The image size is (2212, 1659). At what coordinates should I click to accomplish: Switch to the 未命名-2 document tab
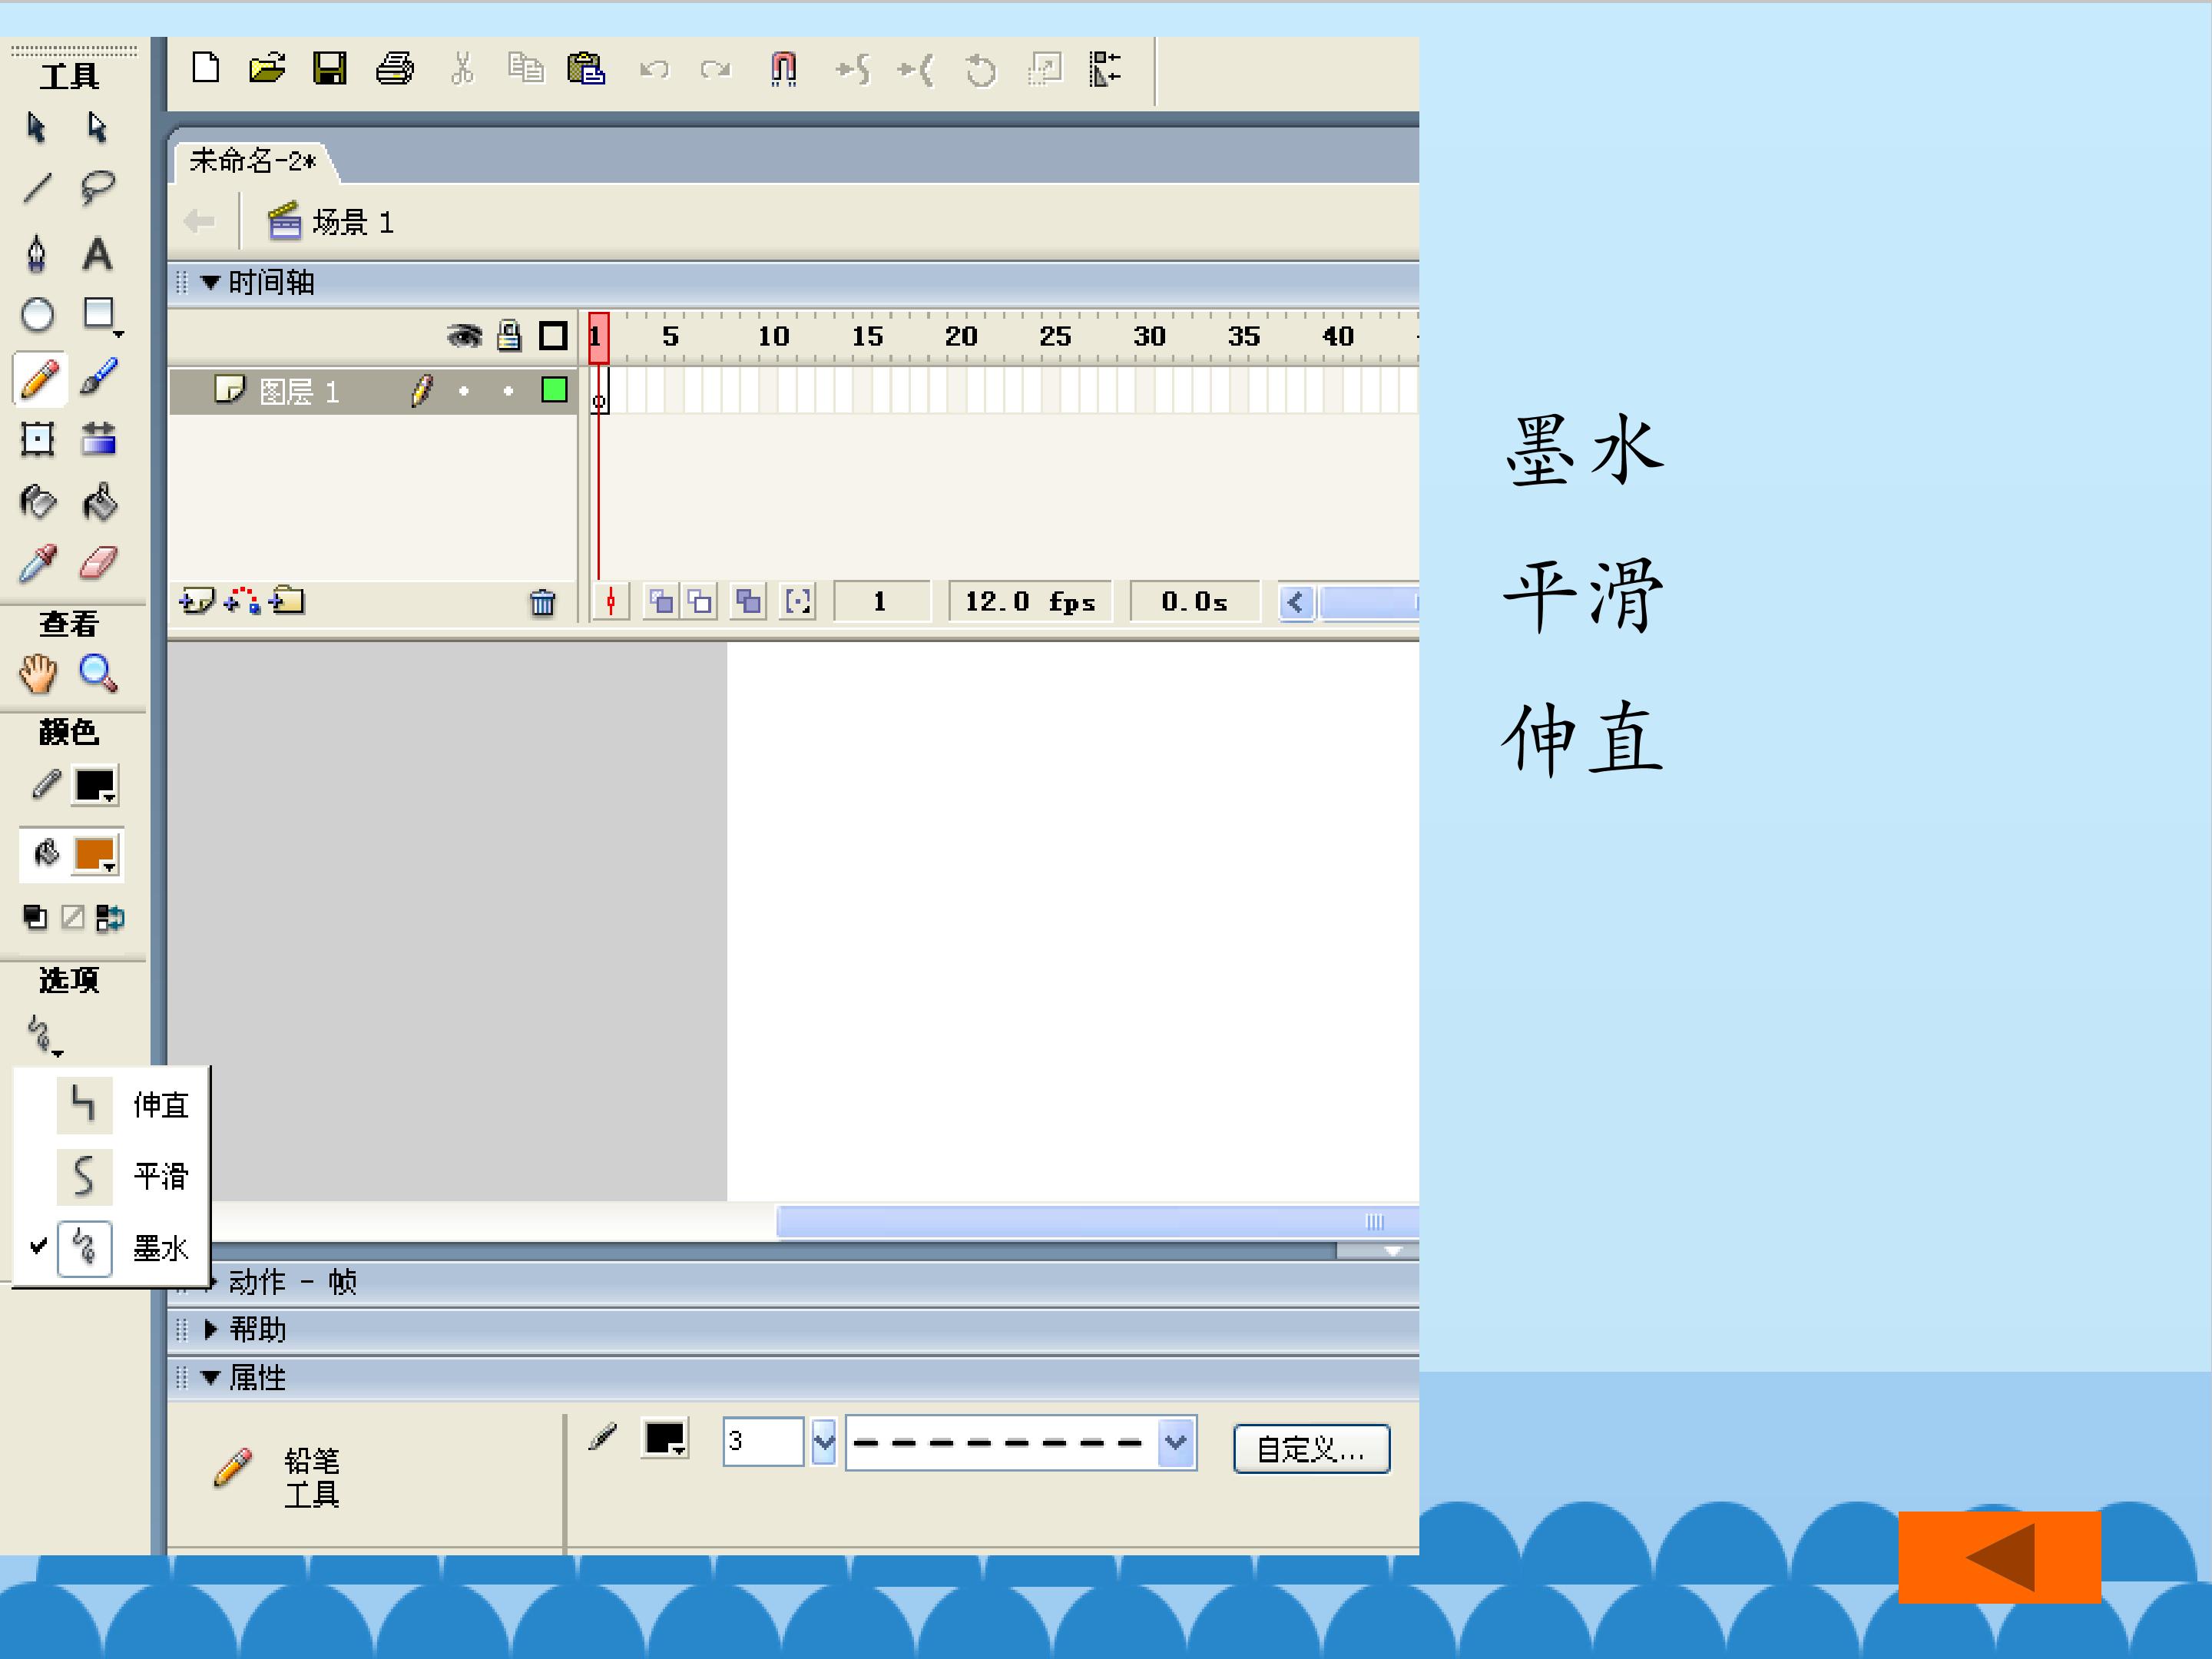[x=252, y=161]
